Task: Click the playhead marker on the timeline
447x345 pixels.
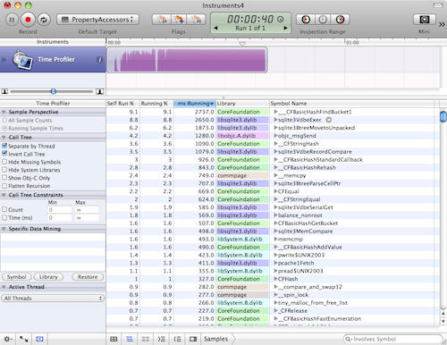Action: click(242, 44)
